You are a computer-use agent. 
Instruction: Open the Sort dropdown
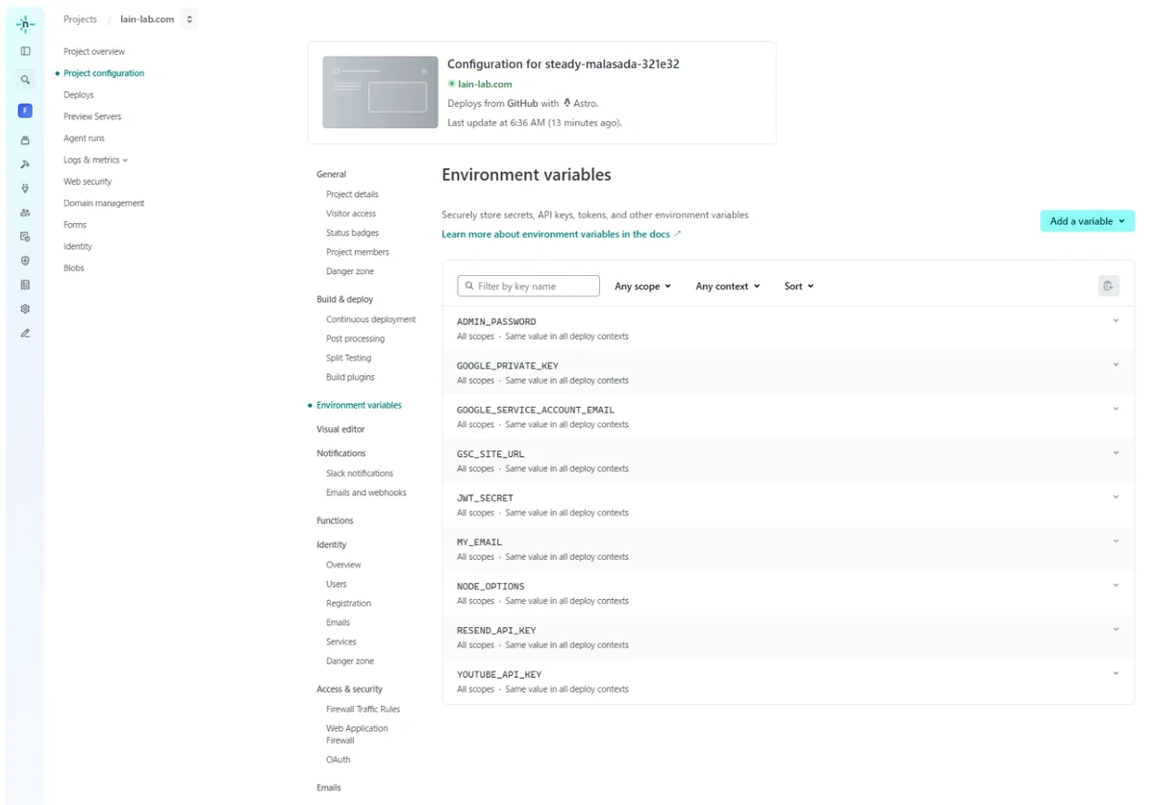(798, 287)
